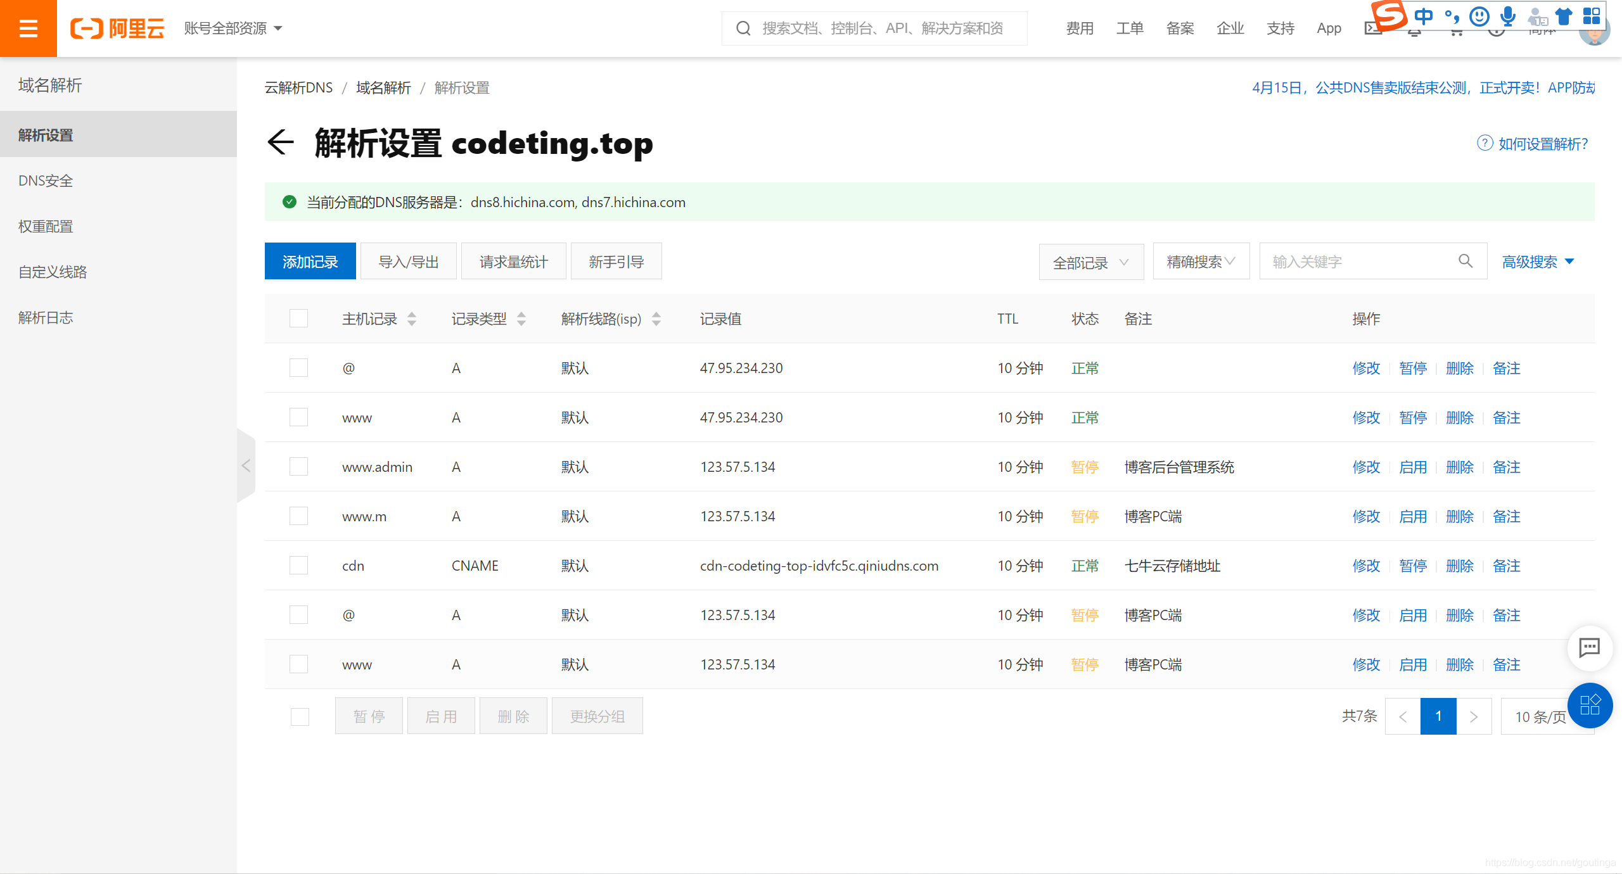Image resolution: width=1622 pixels, height=874 pixels.
Task: Open the Sogou toolbox grid icon
Action: (1592, 16)
